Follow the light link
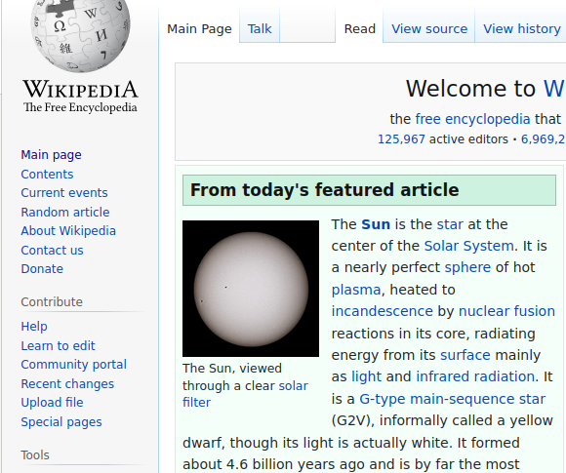Viewport: 566px width, 473px height. click(x=366, y=376)
